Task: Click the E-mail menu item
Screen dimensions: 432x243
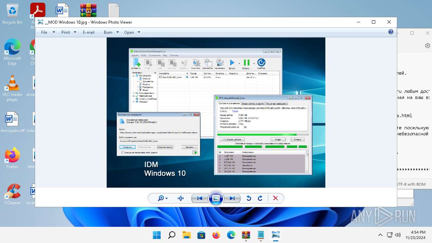Action: click(88, 32)
